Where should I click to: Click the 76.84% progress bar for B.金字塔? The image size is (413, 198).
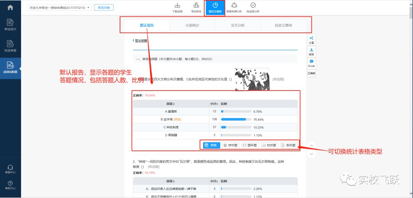point(236,119)
